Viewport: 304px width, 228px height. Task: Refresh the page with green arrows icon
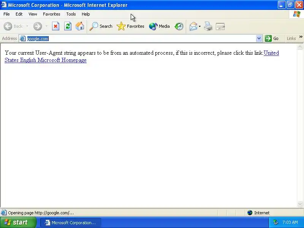point(68,26)
